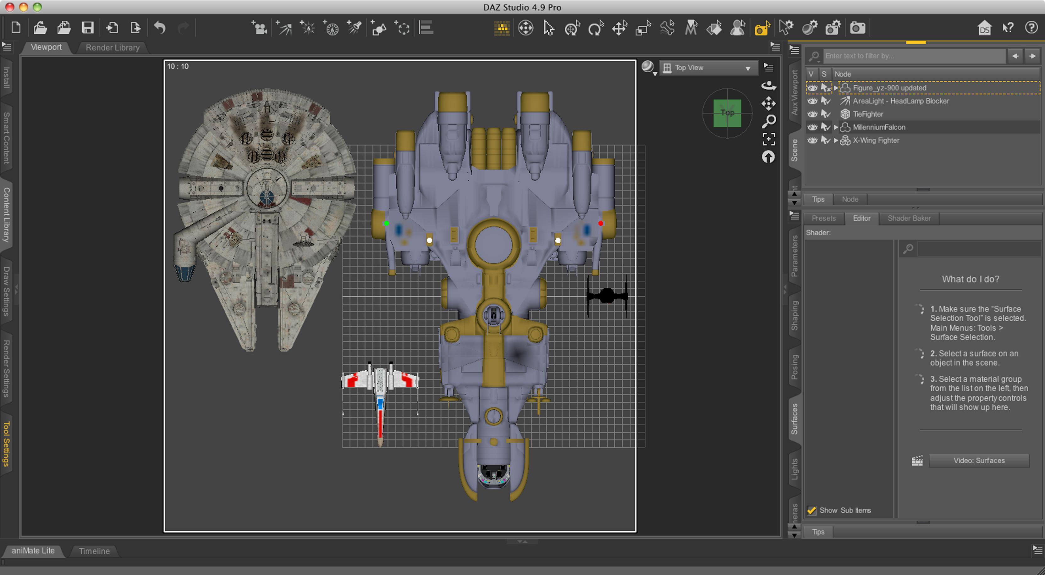This screenshot has width=1045, height=575.
Task: Click the Save file icon in toolbar
Action: tap(88, 28)
